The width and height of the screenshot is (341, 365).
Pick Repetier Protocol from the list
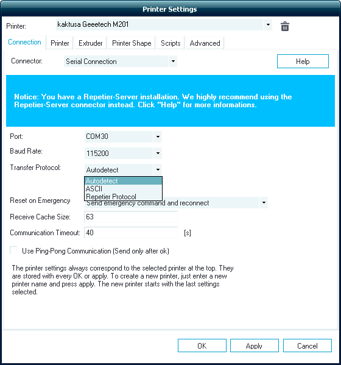123,197
